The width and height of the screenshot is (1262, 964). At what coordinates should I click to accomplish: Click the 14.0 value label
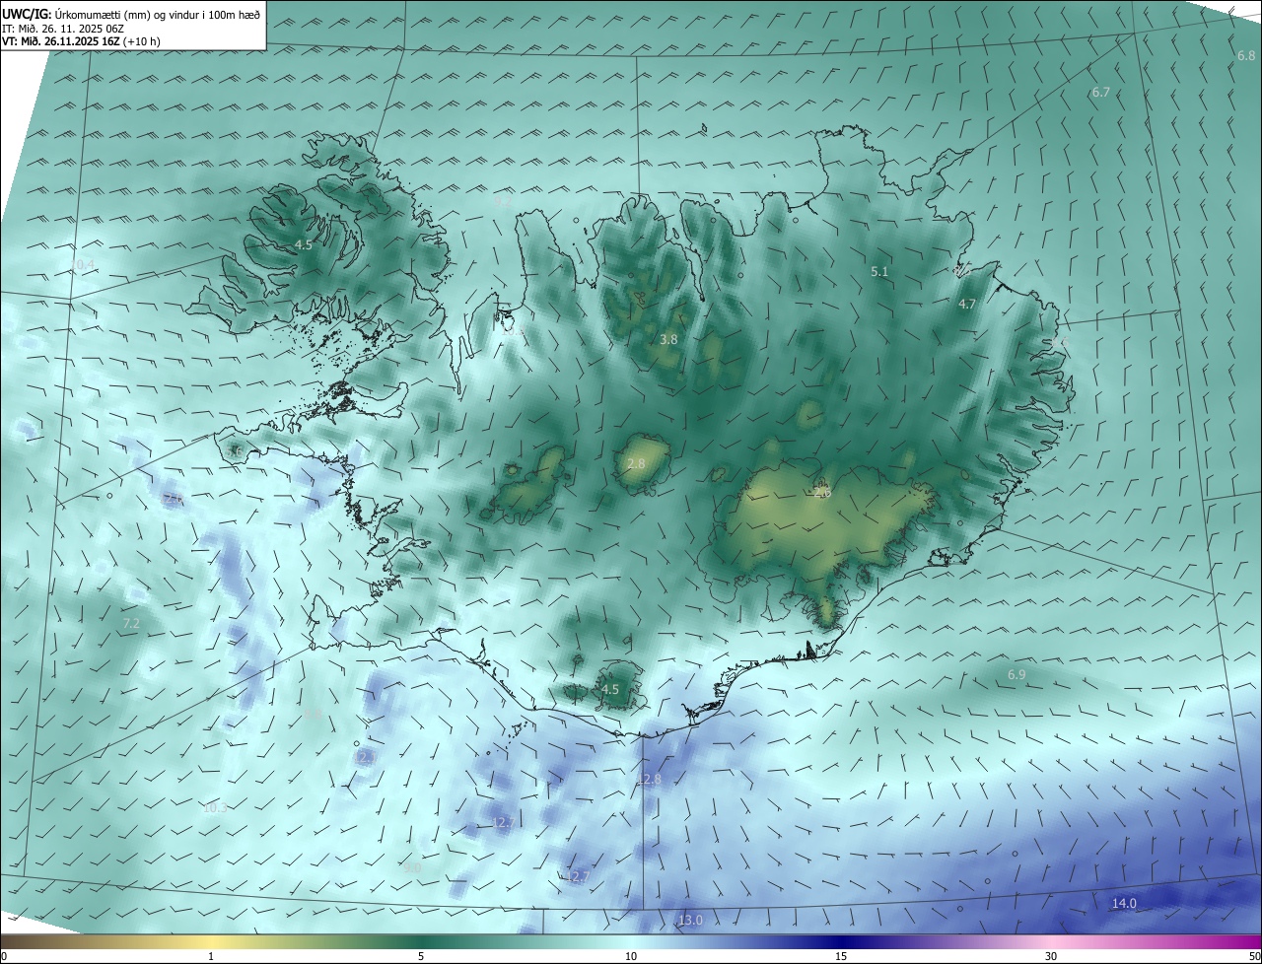[x=1124, y=903]
